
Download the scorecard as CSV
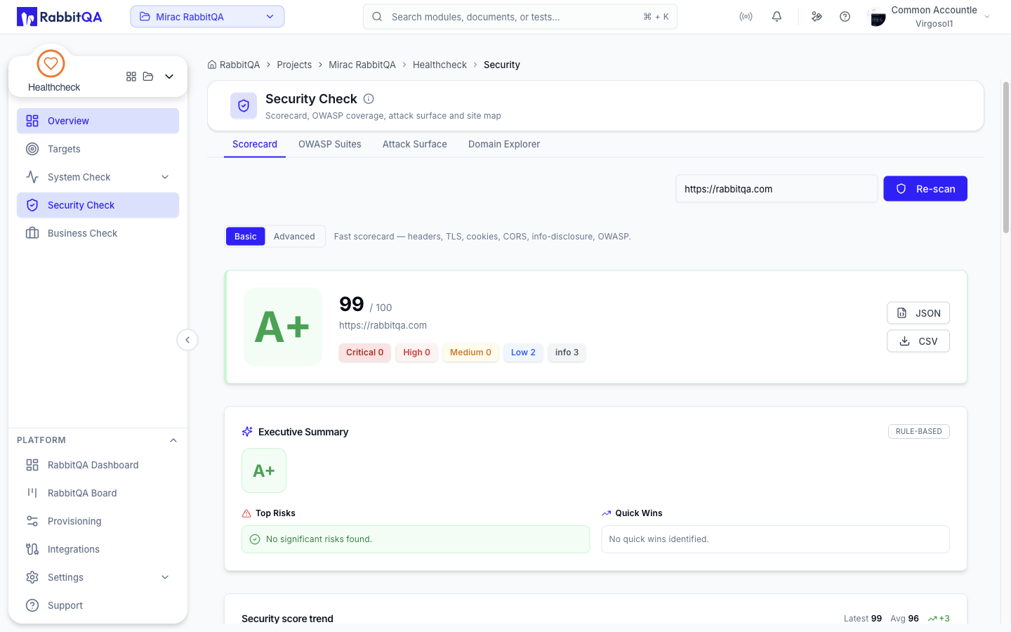click(x=918, y=341)
